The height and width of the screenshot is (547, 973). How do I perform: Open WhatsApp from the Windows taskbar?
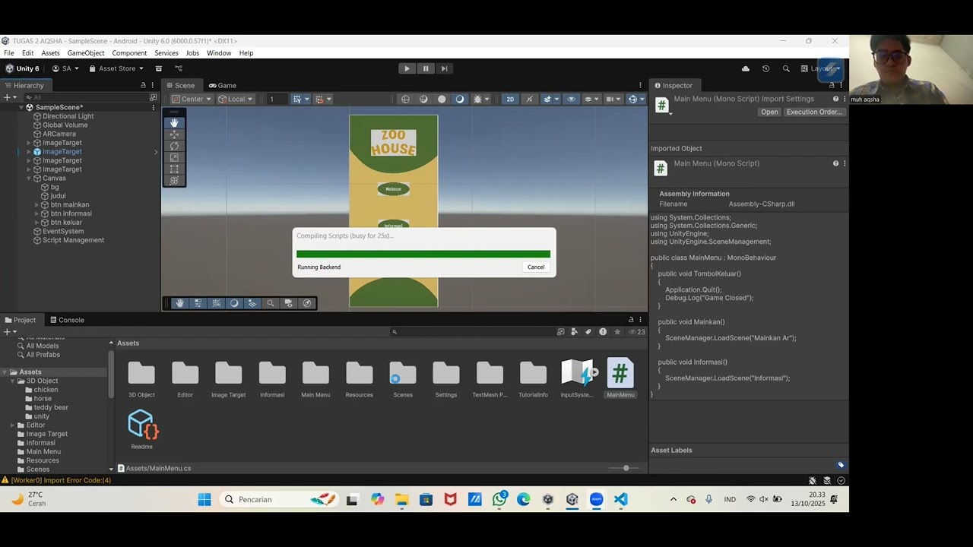click(499, 499)
